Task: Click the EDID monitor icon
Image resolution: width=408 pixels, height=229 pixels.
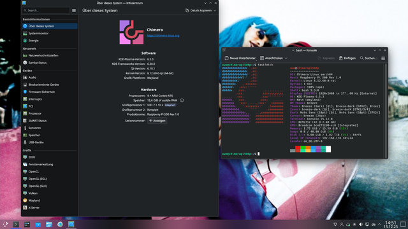Action: pos(25,157)
